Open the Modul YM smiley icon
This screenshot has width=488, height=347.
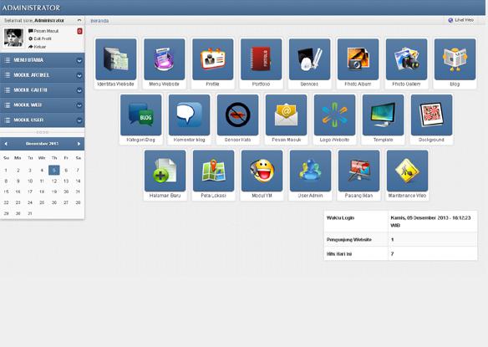(262, 171)
